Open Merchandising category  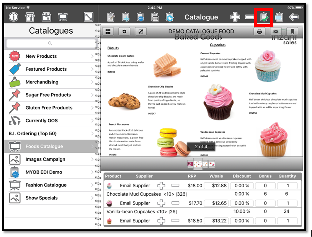(51, 82)
